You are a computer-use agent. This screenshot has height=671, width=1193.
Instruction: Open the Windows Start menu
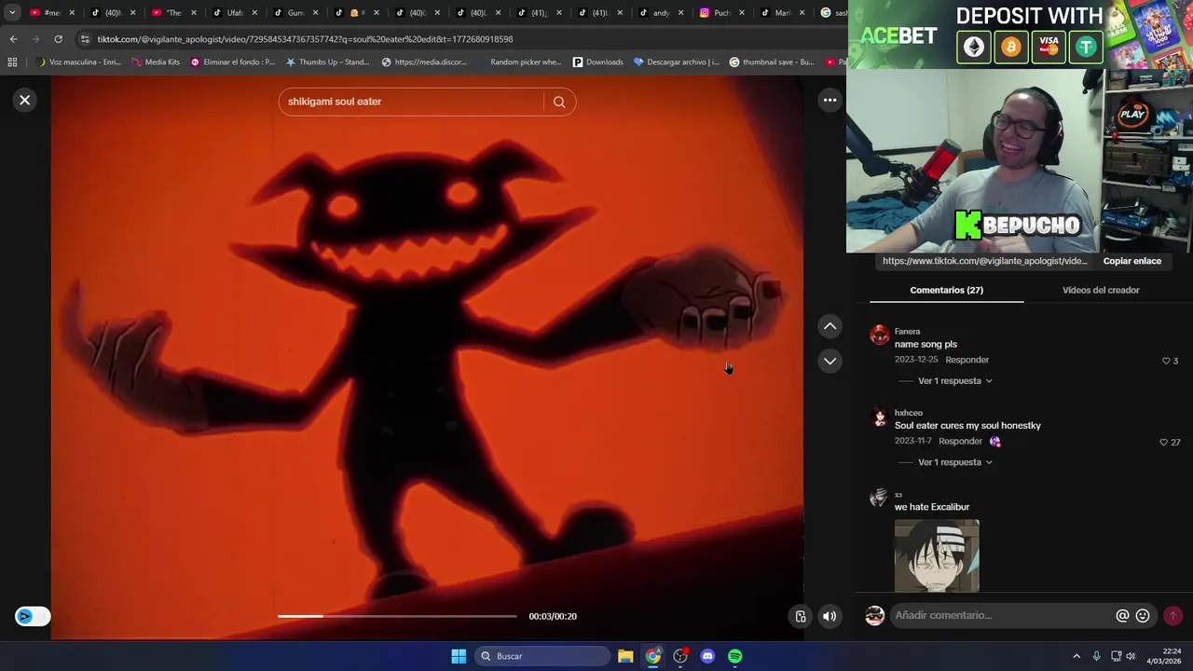[459, 656]
